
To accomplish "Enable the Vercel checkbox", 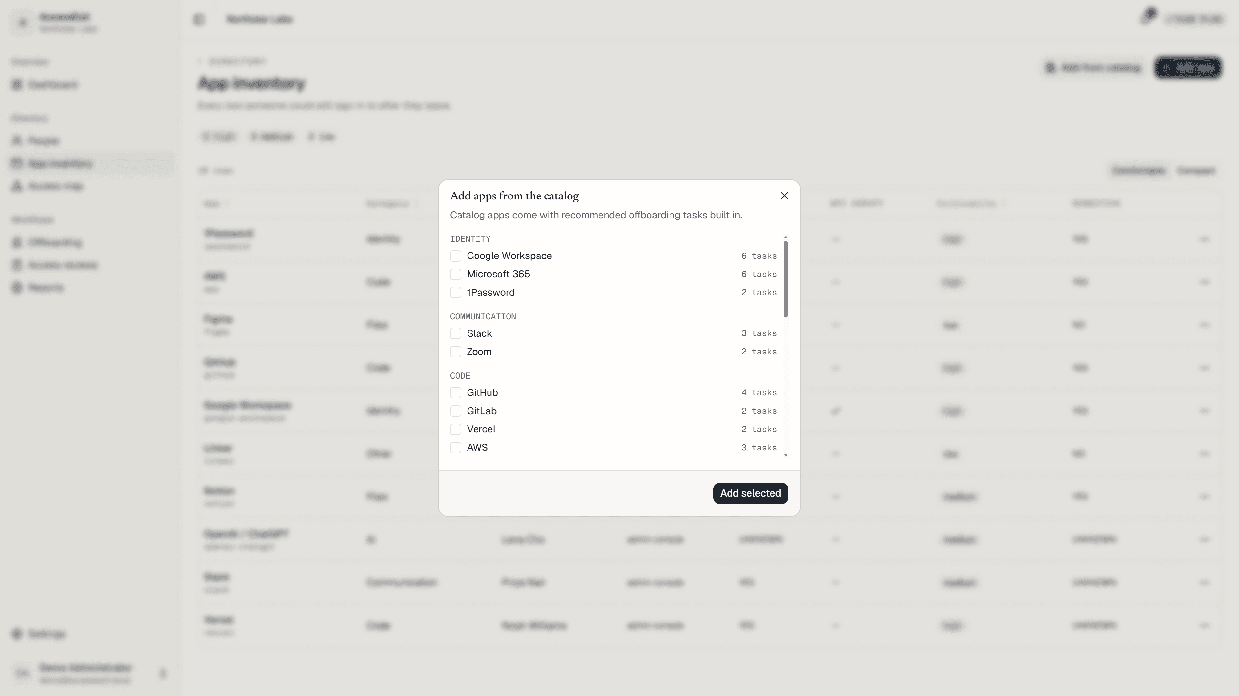I will 456,430.
